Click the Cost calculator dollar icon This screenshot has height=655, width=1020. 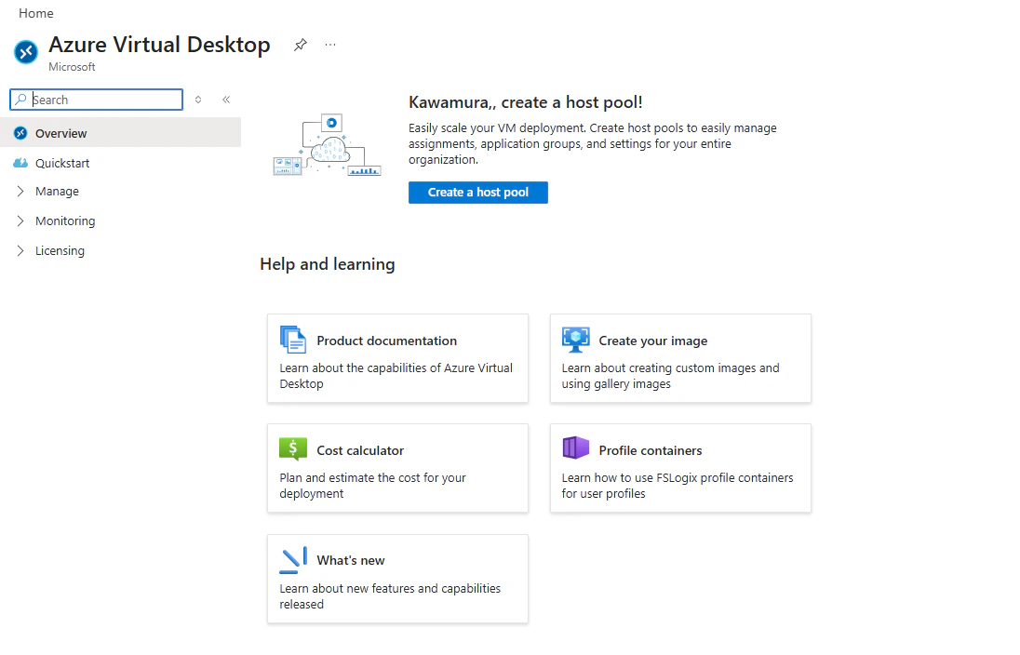(293, 448)
